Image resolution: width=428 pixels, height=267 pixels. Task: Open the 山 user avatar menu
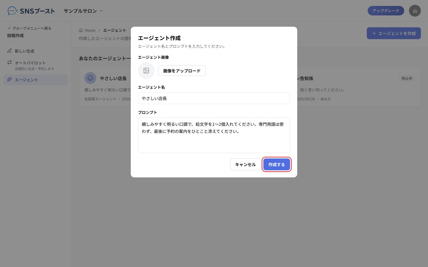(x=415, y=11)
